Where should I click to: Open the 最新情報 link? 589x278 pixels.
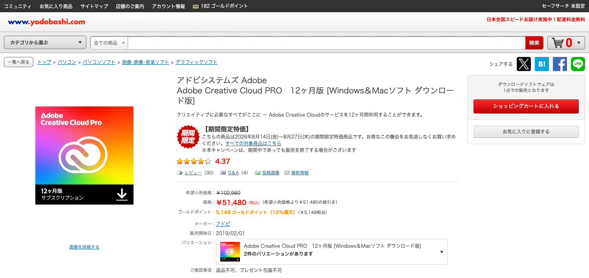[300, 173]
